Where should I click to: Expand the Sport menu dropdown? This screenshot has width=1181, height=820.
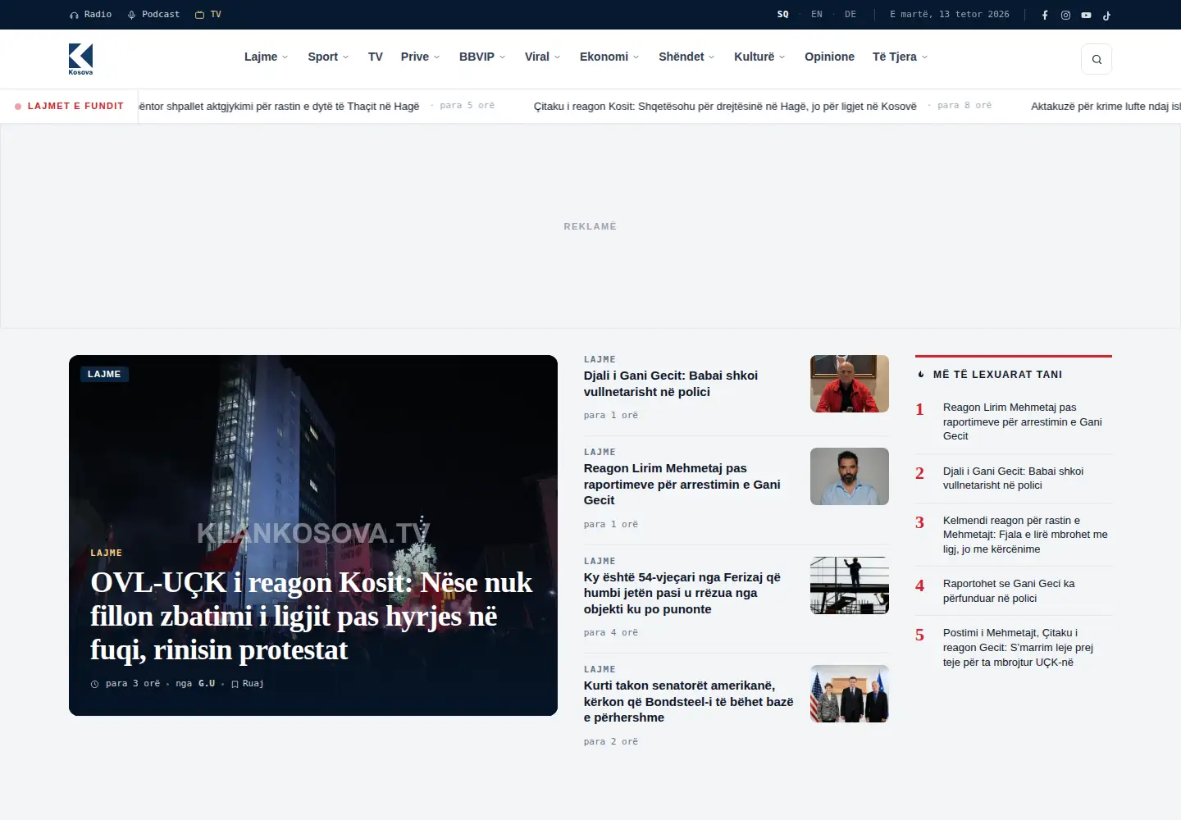point(328,57)
